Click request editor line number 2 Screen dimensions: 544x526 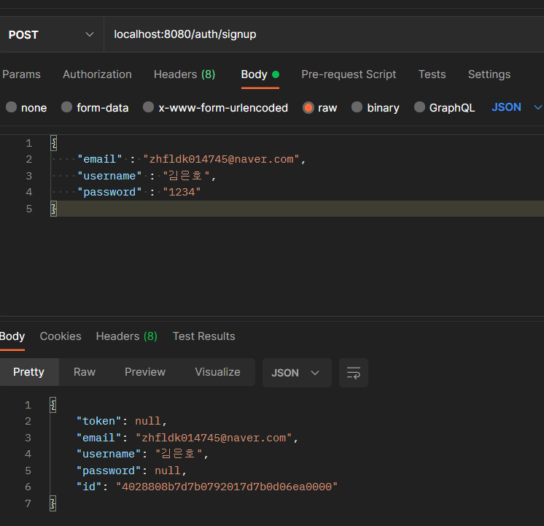click(28, 159)
